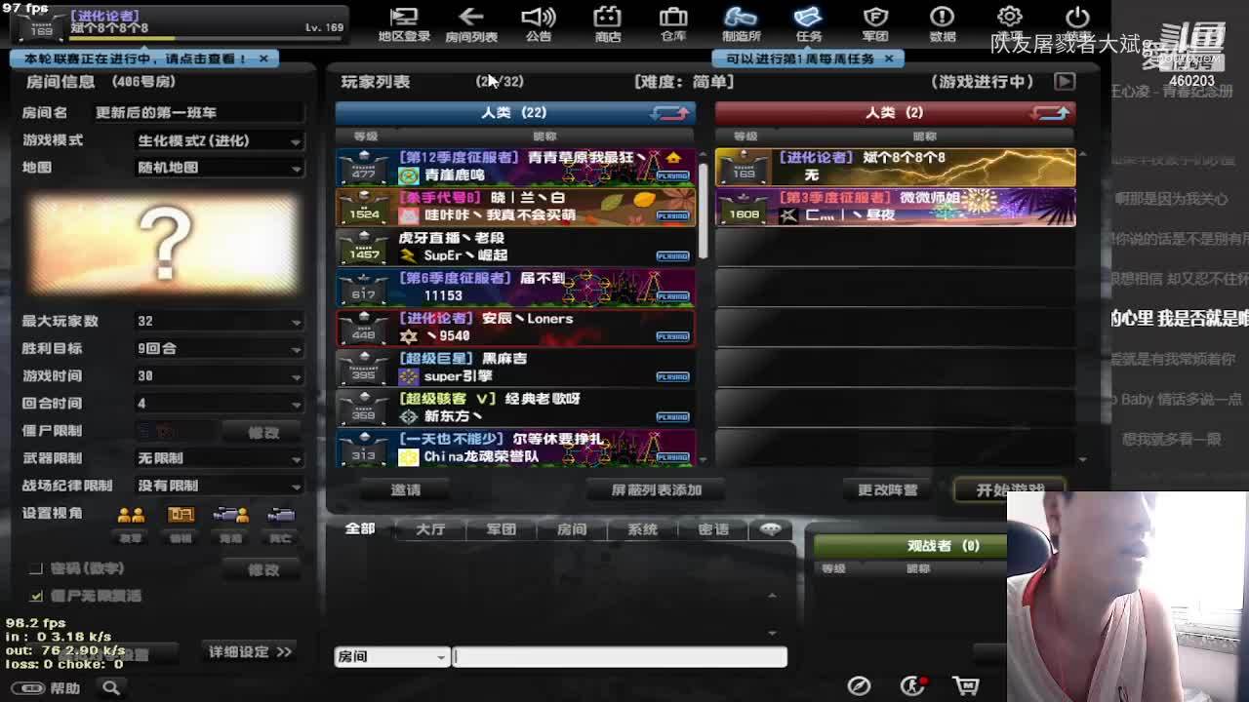Switch to the 系统 chat tab
This screenshot has height=702, width=1249.
pyautogui.click(x=642, y=529)
